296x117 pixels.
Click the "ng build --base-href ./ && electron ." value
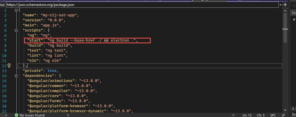[x=92, y=40]
